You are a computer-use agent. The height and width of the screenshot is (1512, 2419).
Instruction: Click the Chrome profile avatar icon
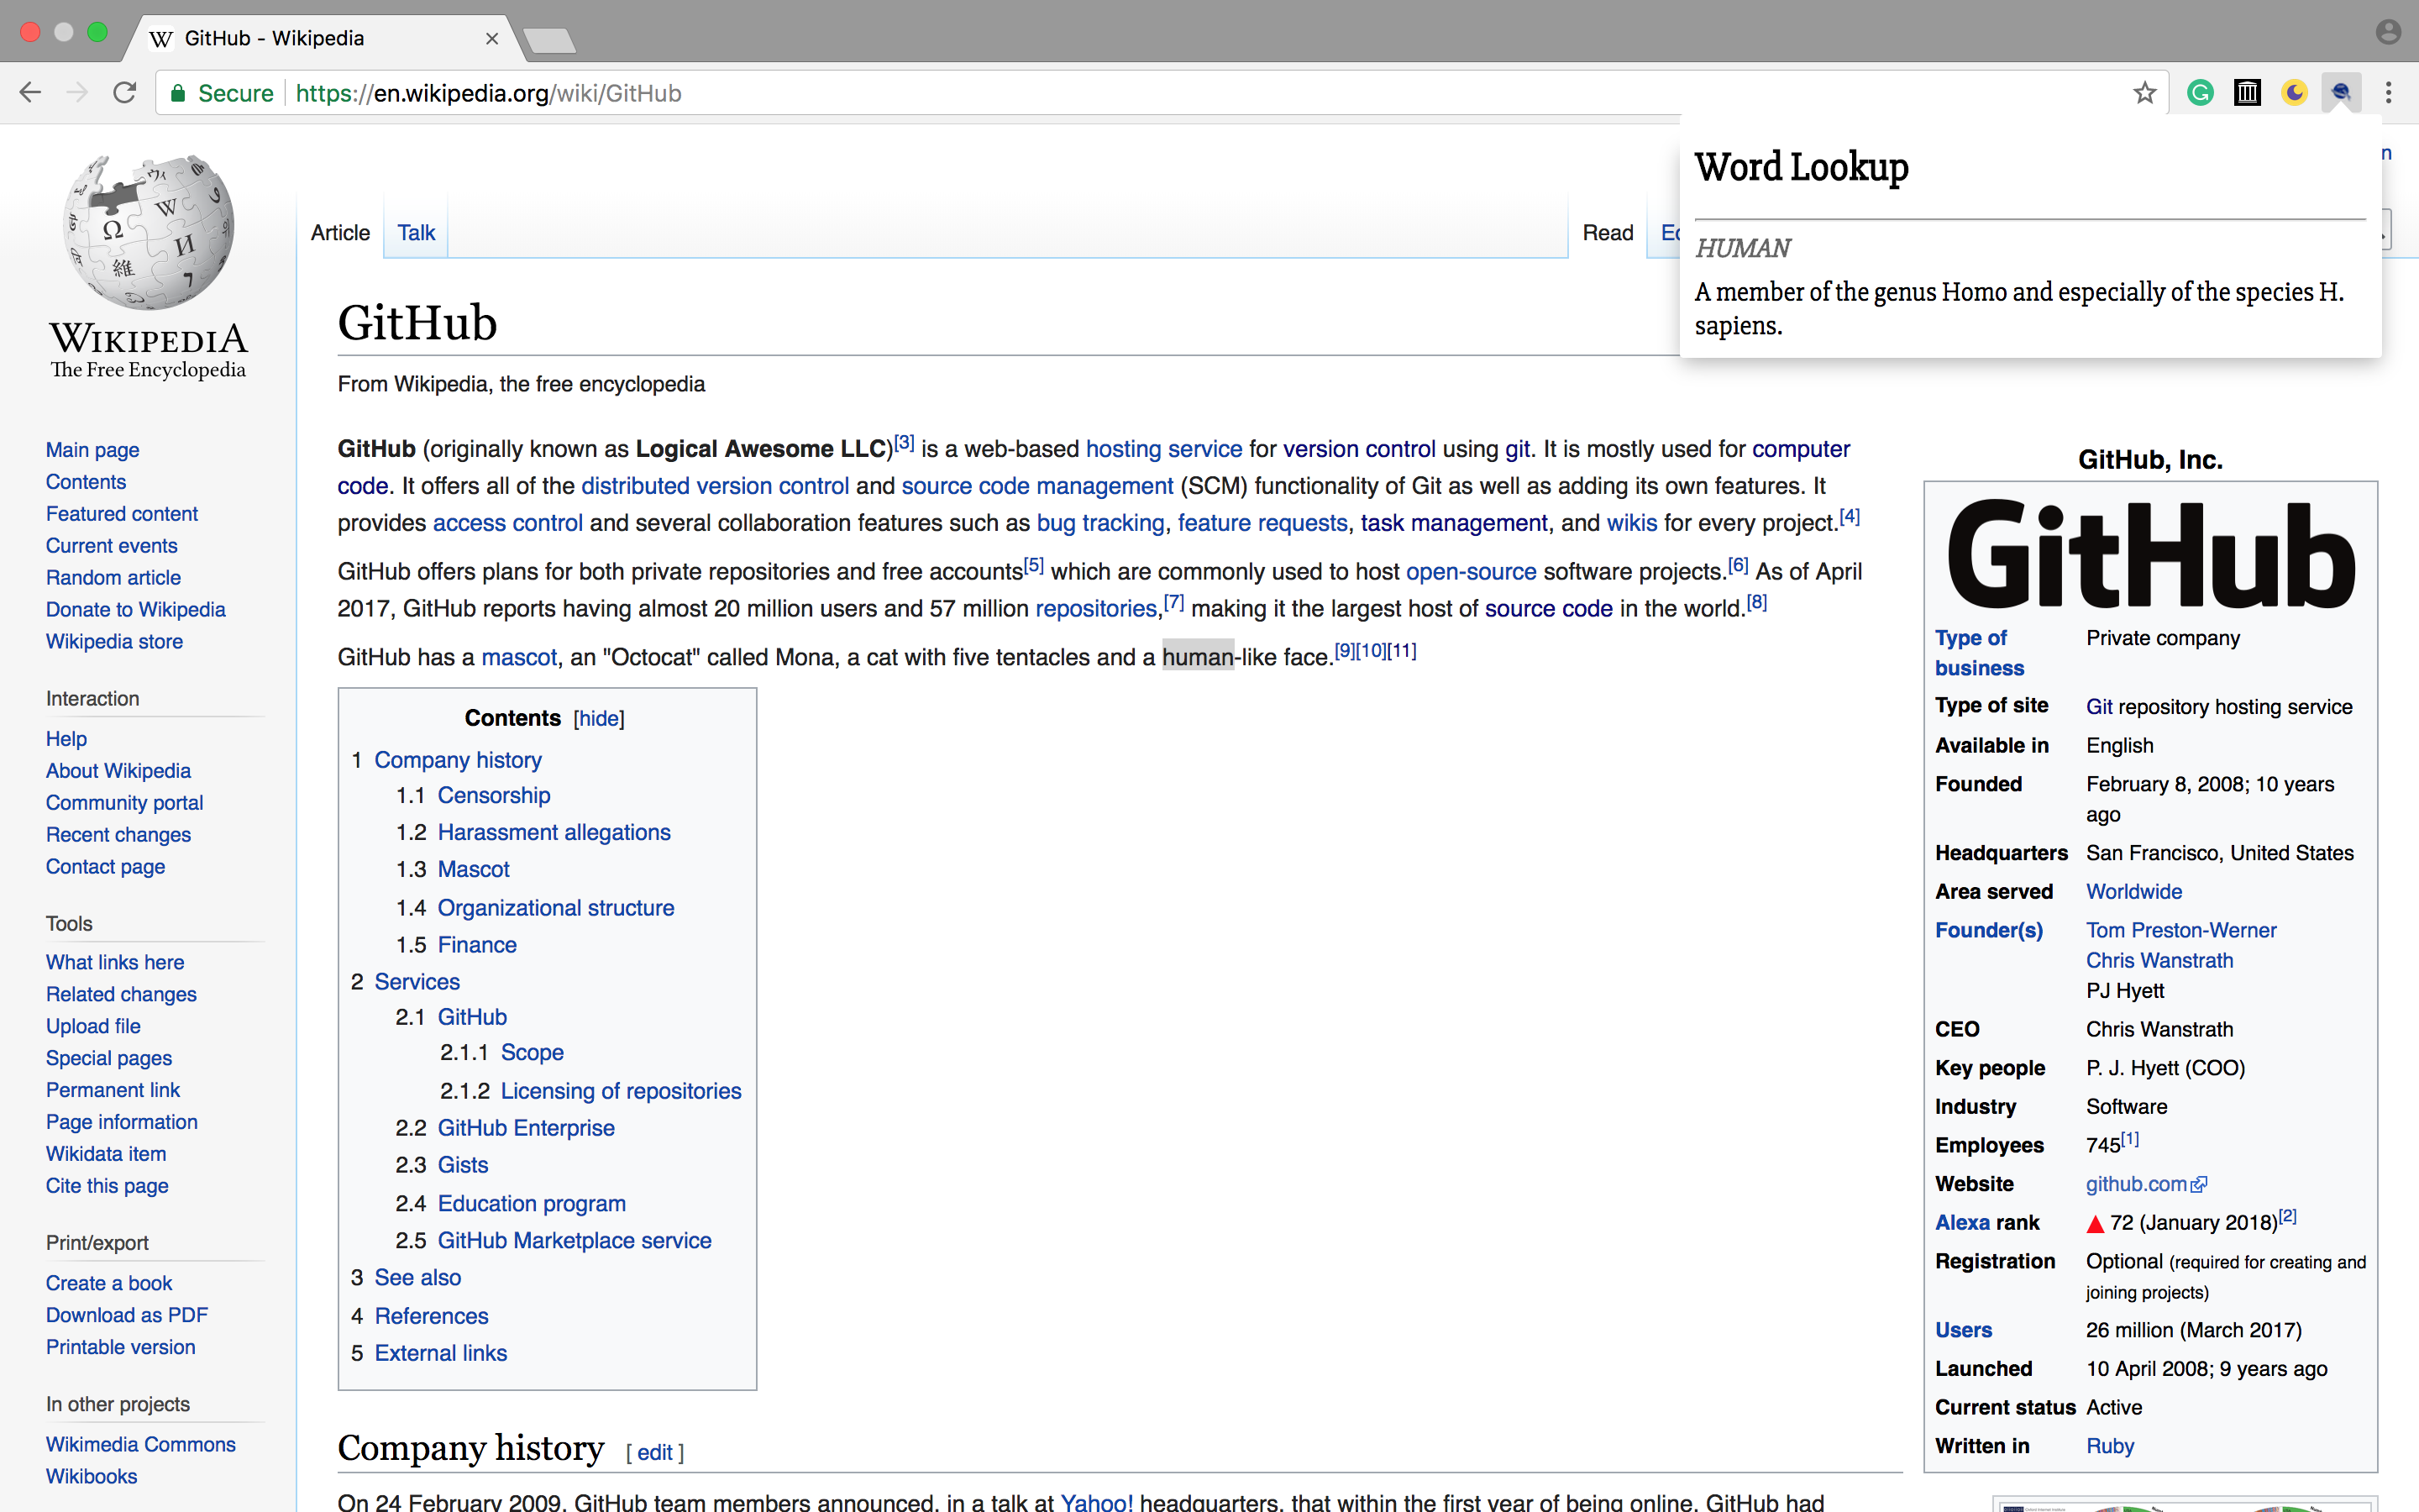2388,32
